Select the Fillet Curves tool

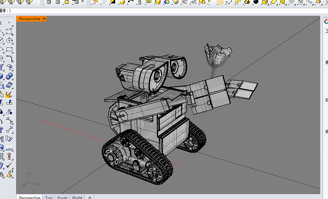tap(10, 59)
